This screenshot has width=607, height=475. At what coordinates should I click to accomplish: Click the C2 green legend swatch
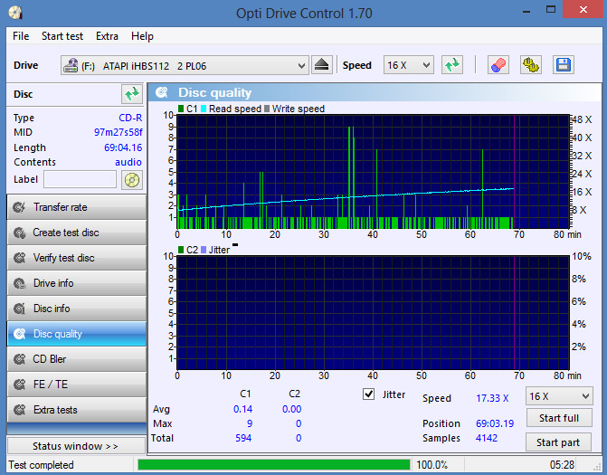pos(181,250)
